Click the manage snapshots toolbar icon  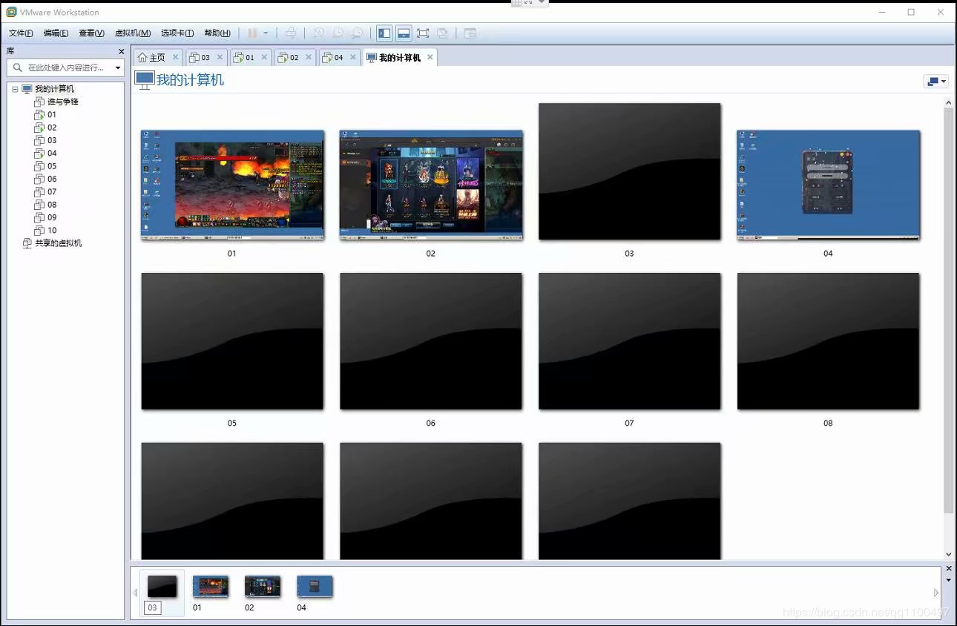click(x=357, y=33)
